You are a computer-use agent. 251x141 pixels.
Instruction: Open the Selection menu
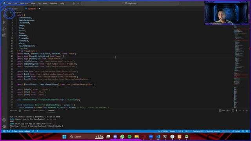(24, 4)
